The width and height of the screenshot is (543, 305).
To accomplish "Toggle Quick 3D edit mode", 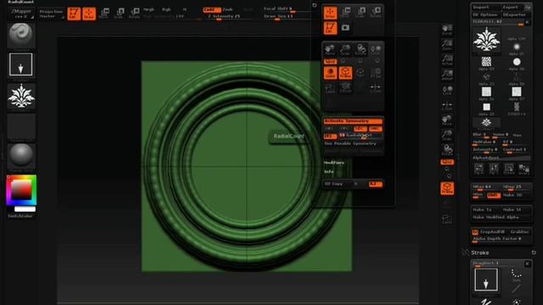I will (x=330, y=73).
